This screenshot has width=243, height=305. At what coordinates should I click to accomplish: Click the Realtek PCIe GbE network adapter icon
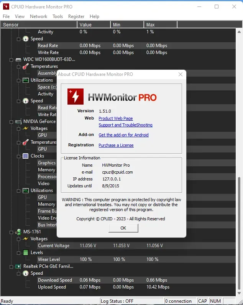coord(18,266)
